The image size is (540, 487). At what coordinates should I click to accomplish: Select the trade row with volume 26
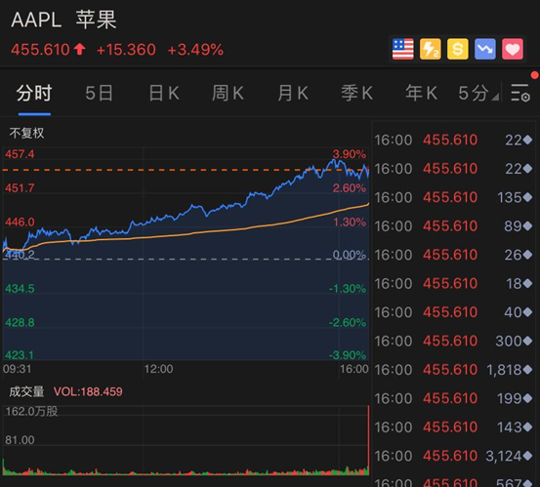(x=453, y=255)
